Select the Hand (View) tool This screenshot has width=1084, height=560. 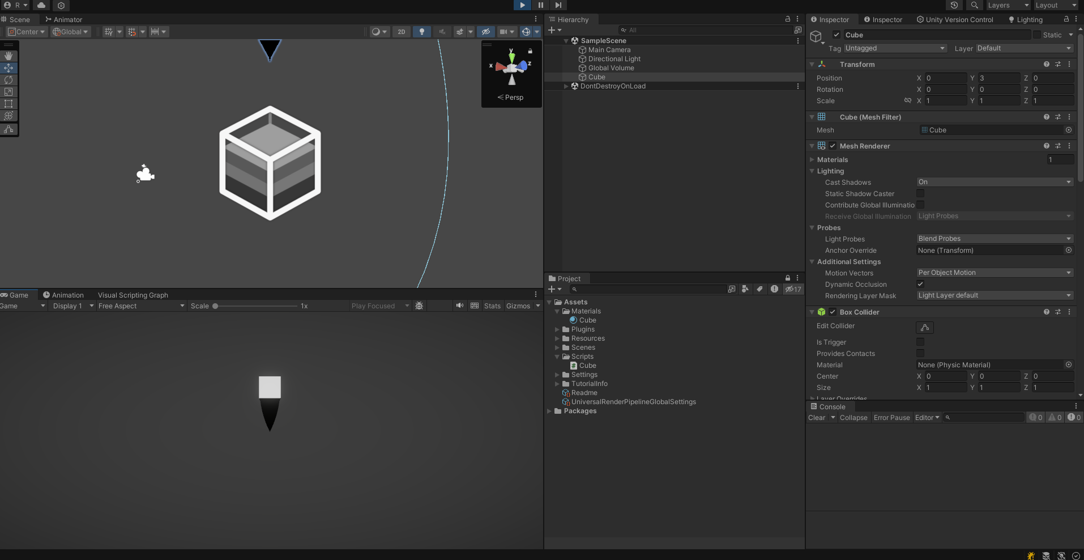click(8, 56)
